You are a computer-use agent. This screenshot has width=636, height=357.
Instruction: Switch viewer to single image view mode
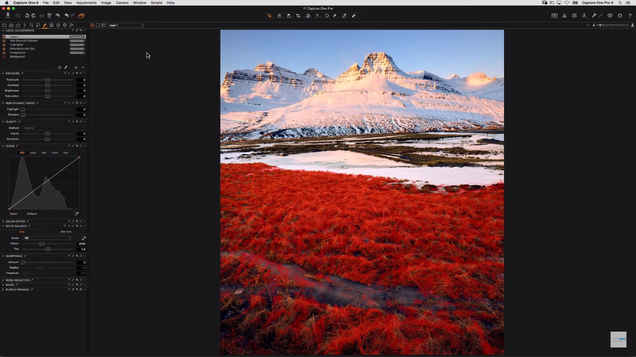98,25
